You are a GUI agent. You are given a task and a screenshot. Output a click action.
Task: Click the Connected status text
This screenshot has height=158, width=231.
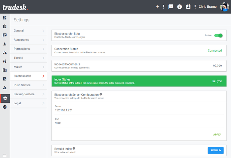tap(215, 51)
